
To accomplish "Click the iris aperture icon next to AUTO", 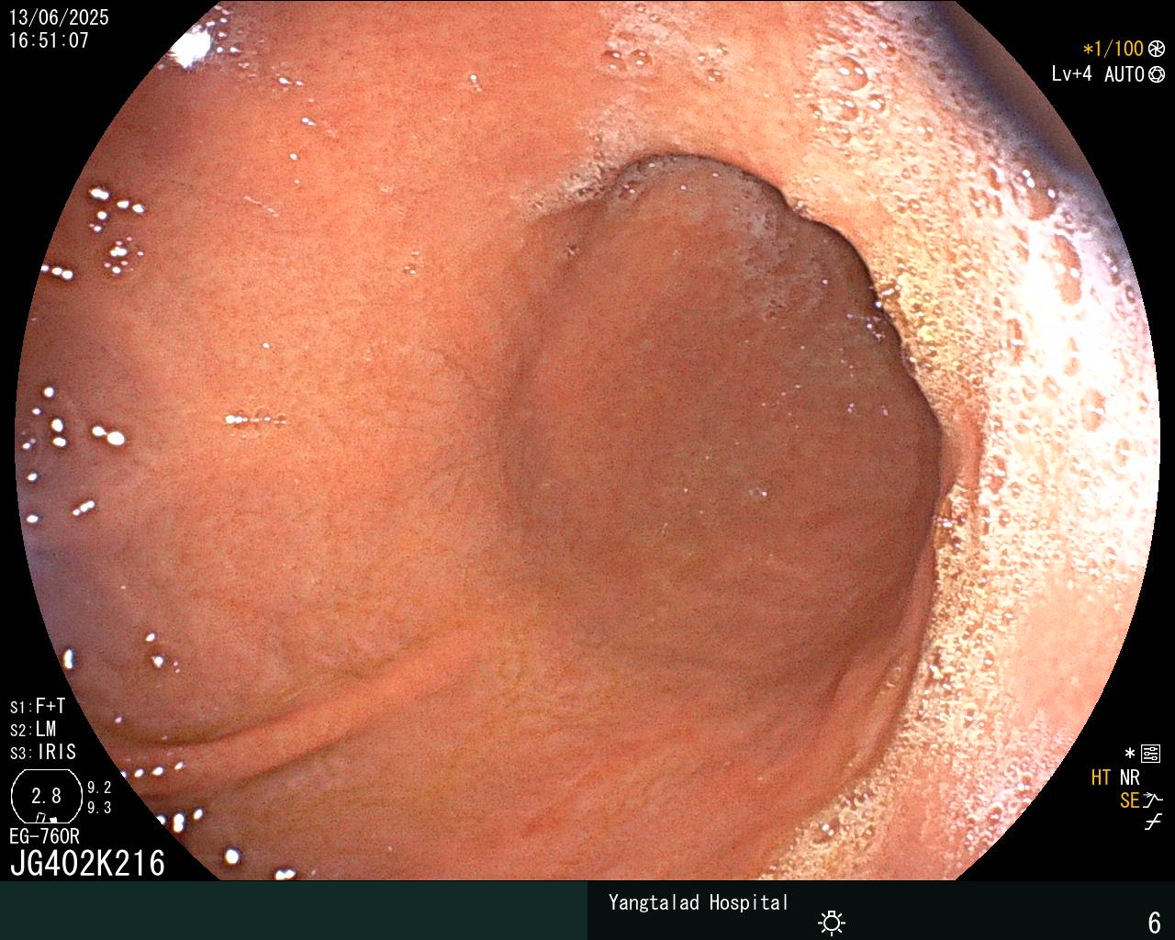I will click(1157, 74).
